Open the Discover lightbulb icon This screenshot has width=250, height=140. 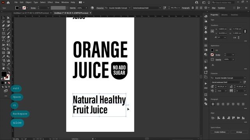(209, 3)
